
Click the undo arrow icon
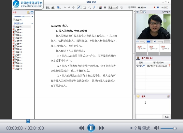pos(65,7)
